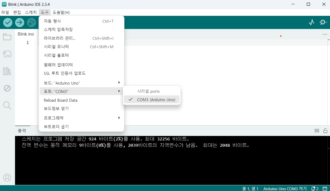Open the Sketchbook folder sidebar icon
The height and width of the screenshot is (191, 330).
[x=7, y=37]
